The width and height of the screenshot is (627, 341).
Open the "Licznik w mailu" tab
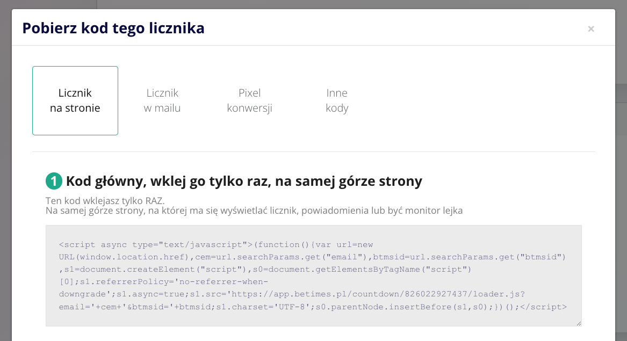pyautogui.click(x=162, y=100)
